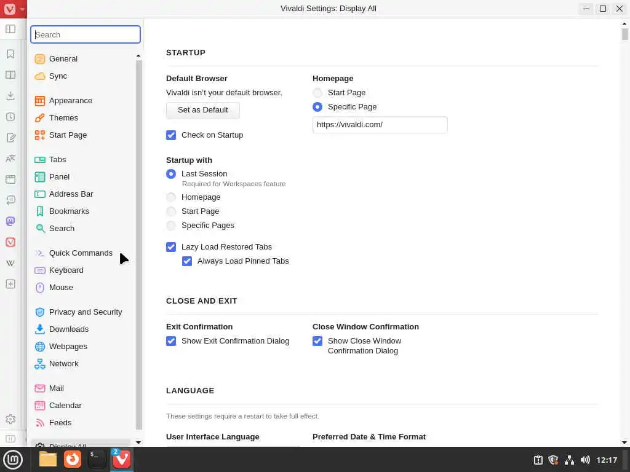Open the Bookmarks panel icon
Viewport: 630px width, 472px height.
(x=10, y=54)
